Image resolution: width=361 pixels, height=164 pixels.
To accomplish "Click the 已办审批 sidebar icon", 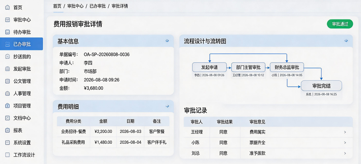I will [7, 44].
